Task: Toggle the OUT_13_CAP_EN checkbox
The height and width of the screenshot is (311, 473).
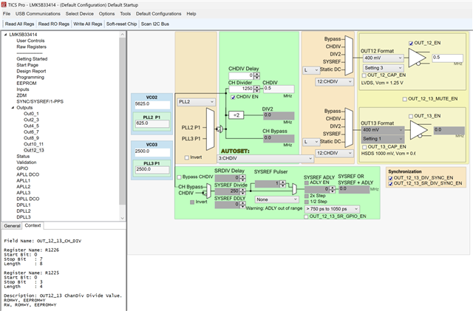Action: coord(364,147)
